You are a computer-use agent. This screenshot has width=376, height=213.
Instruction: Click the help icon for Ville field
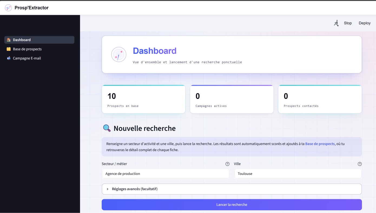point(360,164)
